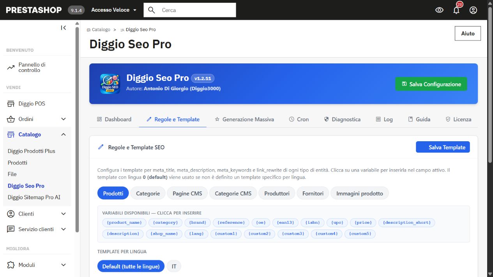493x277 pixels.
Task: Open Prodotti submenu item
Action: 18,163
